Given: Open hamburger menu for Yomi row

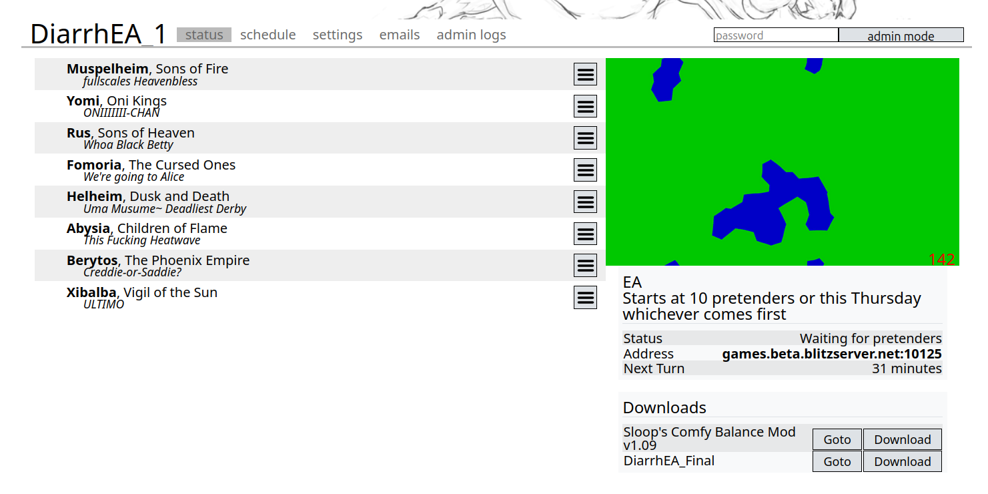Looking at the screenshot, I should click(x=585, y=106).
